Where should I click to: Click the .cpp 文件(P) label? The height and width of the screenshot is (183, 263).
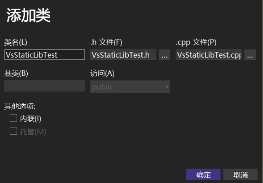pos(196,42)
